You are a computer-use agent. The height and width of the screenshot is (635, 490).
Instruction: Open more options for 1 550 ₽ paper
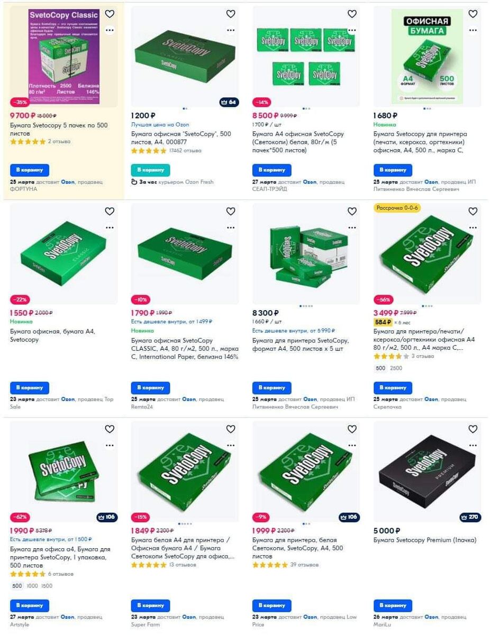(110, 228)
